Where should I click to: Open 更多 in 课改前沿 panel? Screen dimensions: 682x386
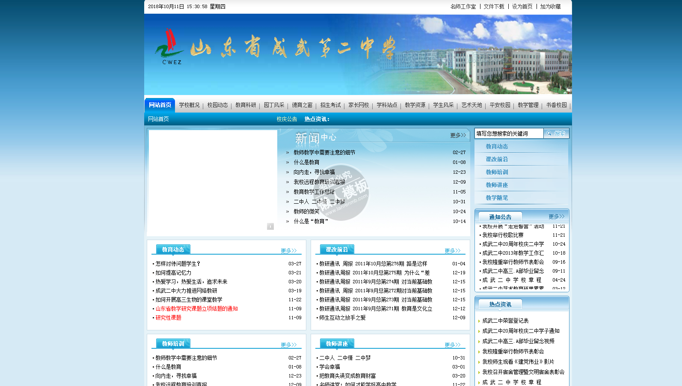pos(452,251)
